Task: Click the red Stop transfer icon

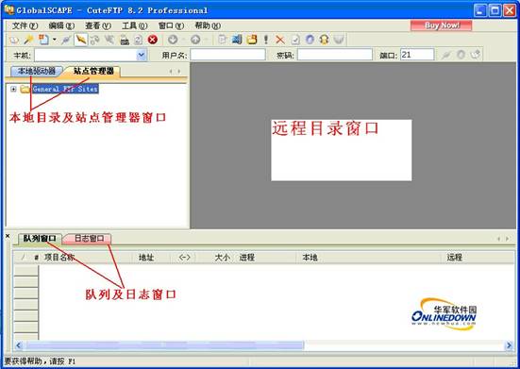Action: click(x=153, y=40)
